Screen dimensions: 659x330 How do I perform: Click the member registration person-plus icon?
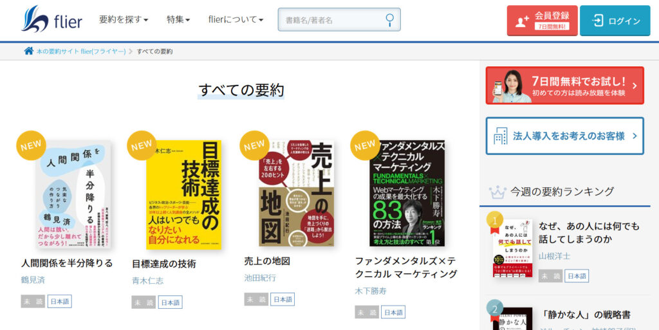(522, 21)
